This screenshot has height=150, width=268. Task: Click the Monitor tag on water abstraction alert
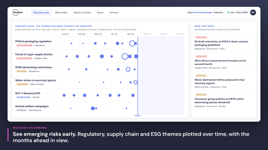click(x=201, y=76)
